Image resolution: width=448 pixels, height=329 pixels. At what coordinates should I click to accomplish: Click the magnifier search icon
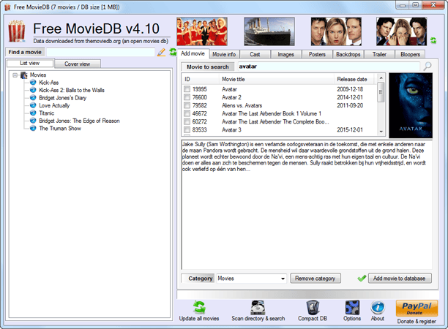pyautogui.click(x=428, y=67)
